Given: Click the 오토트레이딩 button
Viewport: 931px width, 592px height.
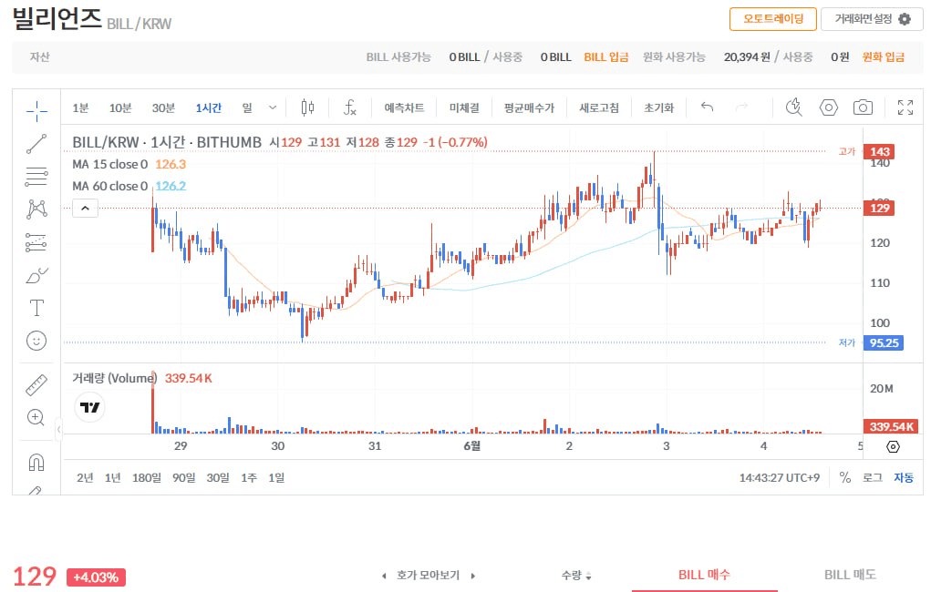Looking at the screenshot, I should [x=773, y=19].
